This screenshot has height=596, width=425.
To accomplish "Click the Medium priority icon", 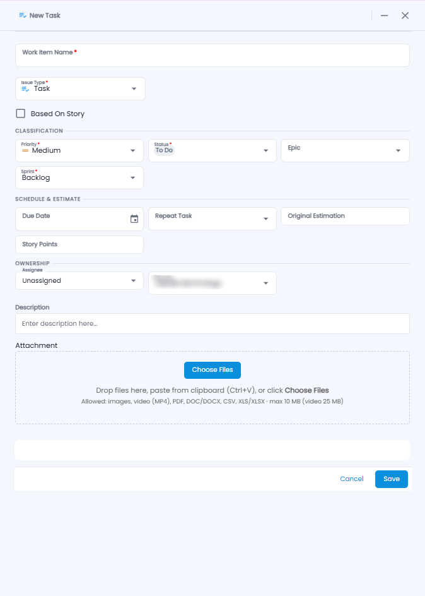I will point(25,151).
